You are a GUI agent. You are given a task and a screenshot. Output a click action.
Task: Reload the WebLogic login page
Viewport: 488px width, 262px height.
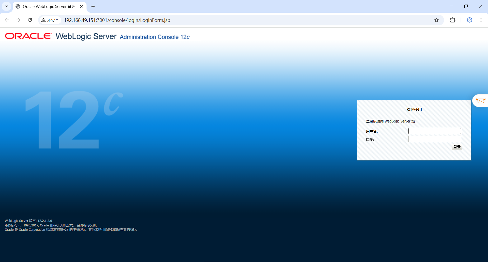30,20
